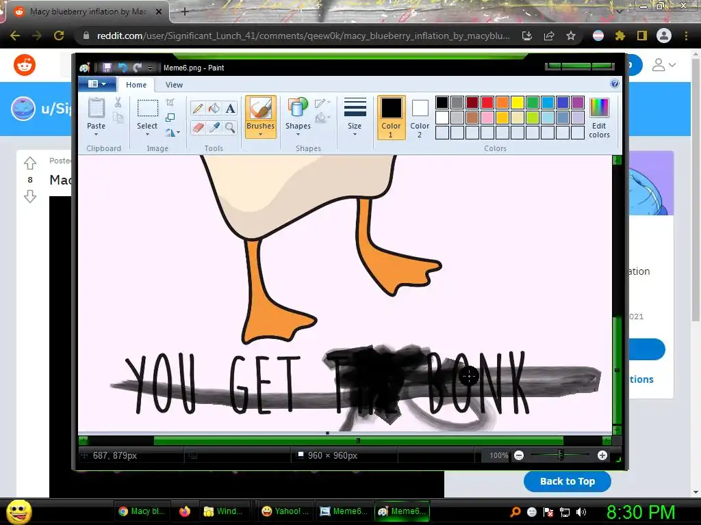Select the Macy blueberry inflation browser tab
The image size is (701, 525).
87,12
